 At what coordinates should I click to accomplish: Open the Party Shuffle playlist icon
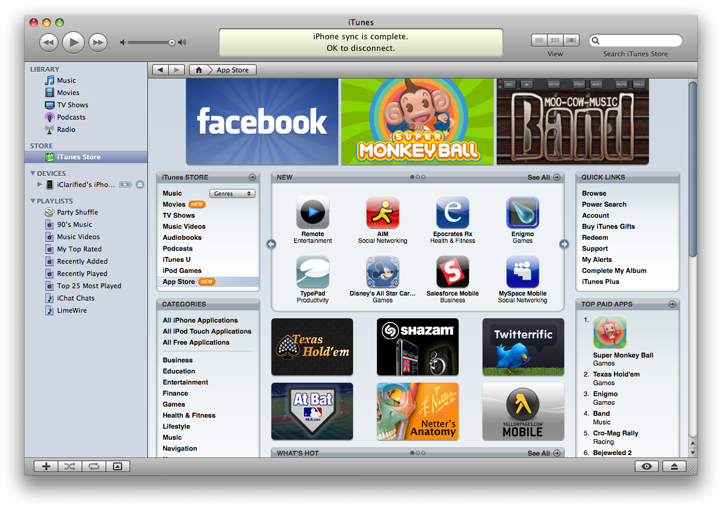point(49,212)
